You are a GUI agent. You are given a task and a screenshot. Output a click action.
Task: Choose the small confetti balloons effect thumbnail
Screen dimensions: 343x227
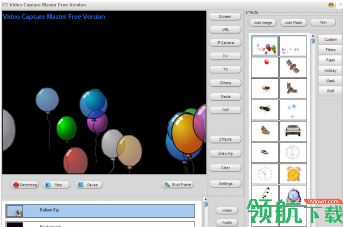click(x=293, y=46)
